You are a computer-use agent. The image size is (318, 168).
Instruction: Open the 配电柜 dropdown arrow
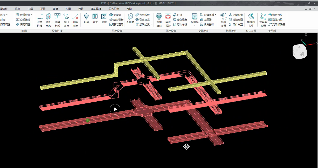pyautogui.click(x=195, y=26)
